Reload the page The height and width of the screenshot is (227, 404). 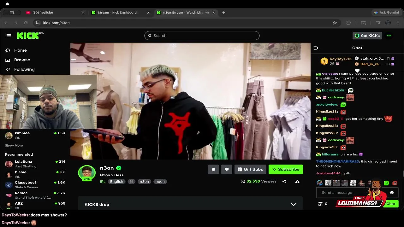pyautogui.click(x=26, y=23)
